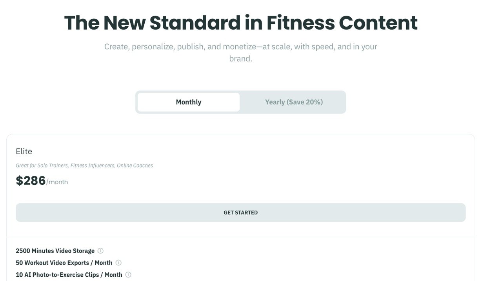Click the divider line below GET STARTED
This screenshot has width=480, height=281.
coord(240,237)
